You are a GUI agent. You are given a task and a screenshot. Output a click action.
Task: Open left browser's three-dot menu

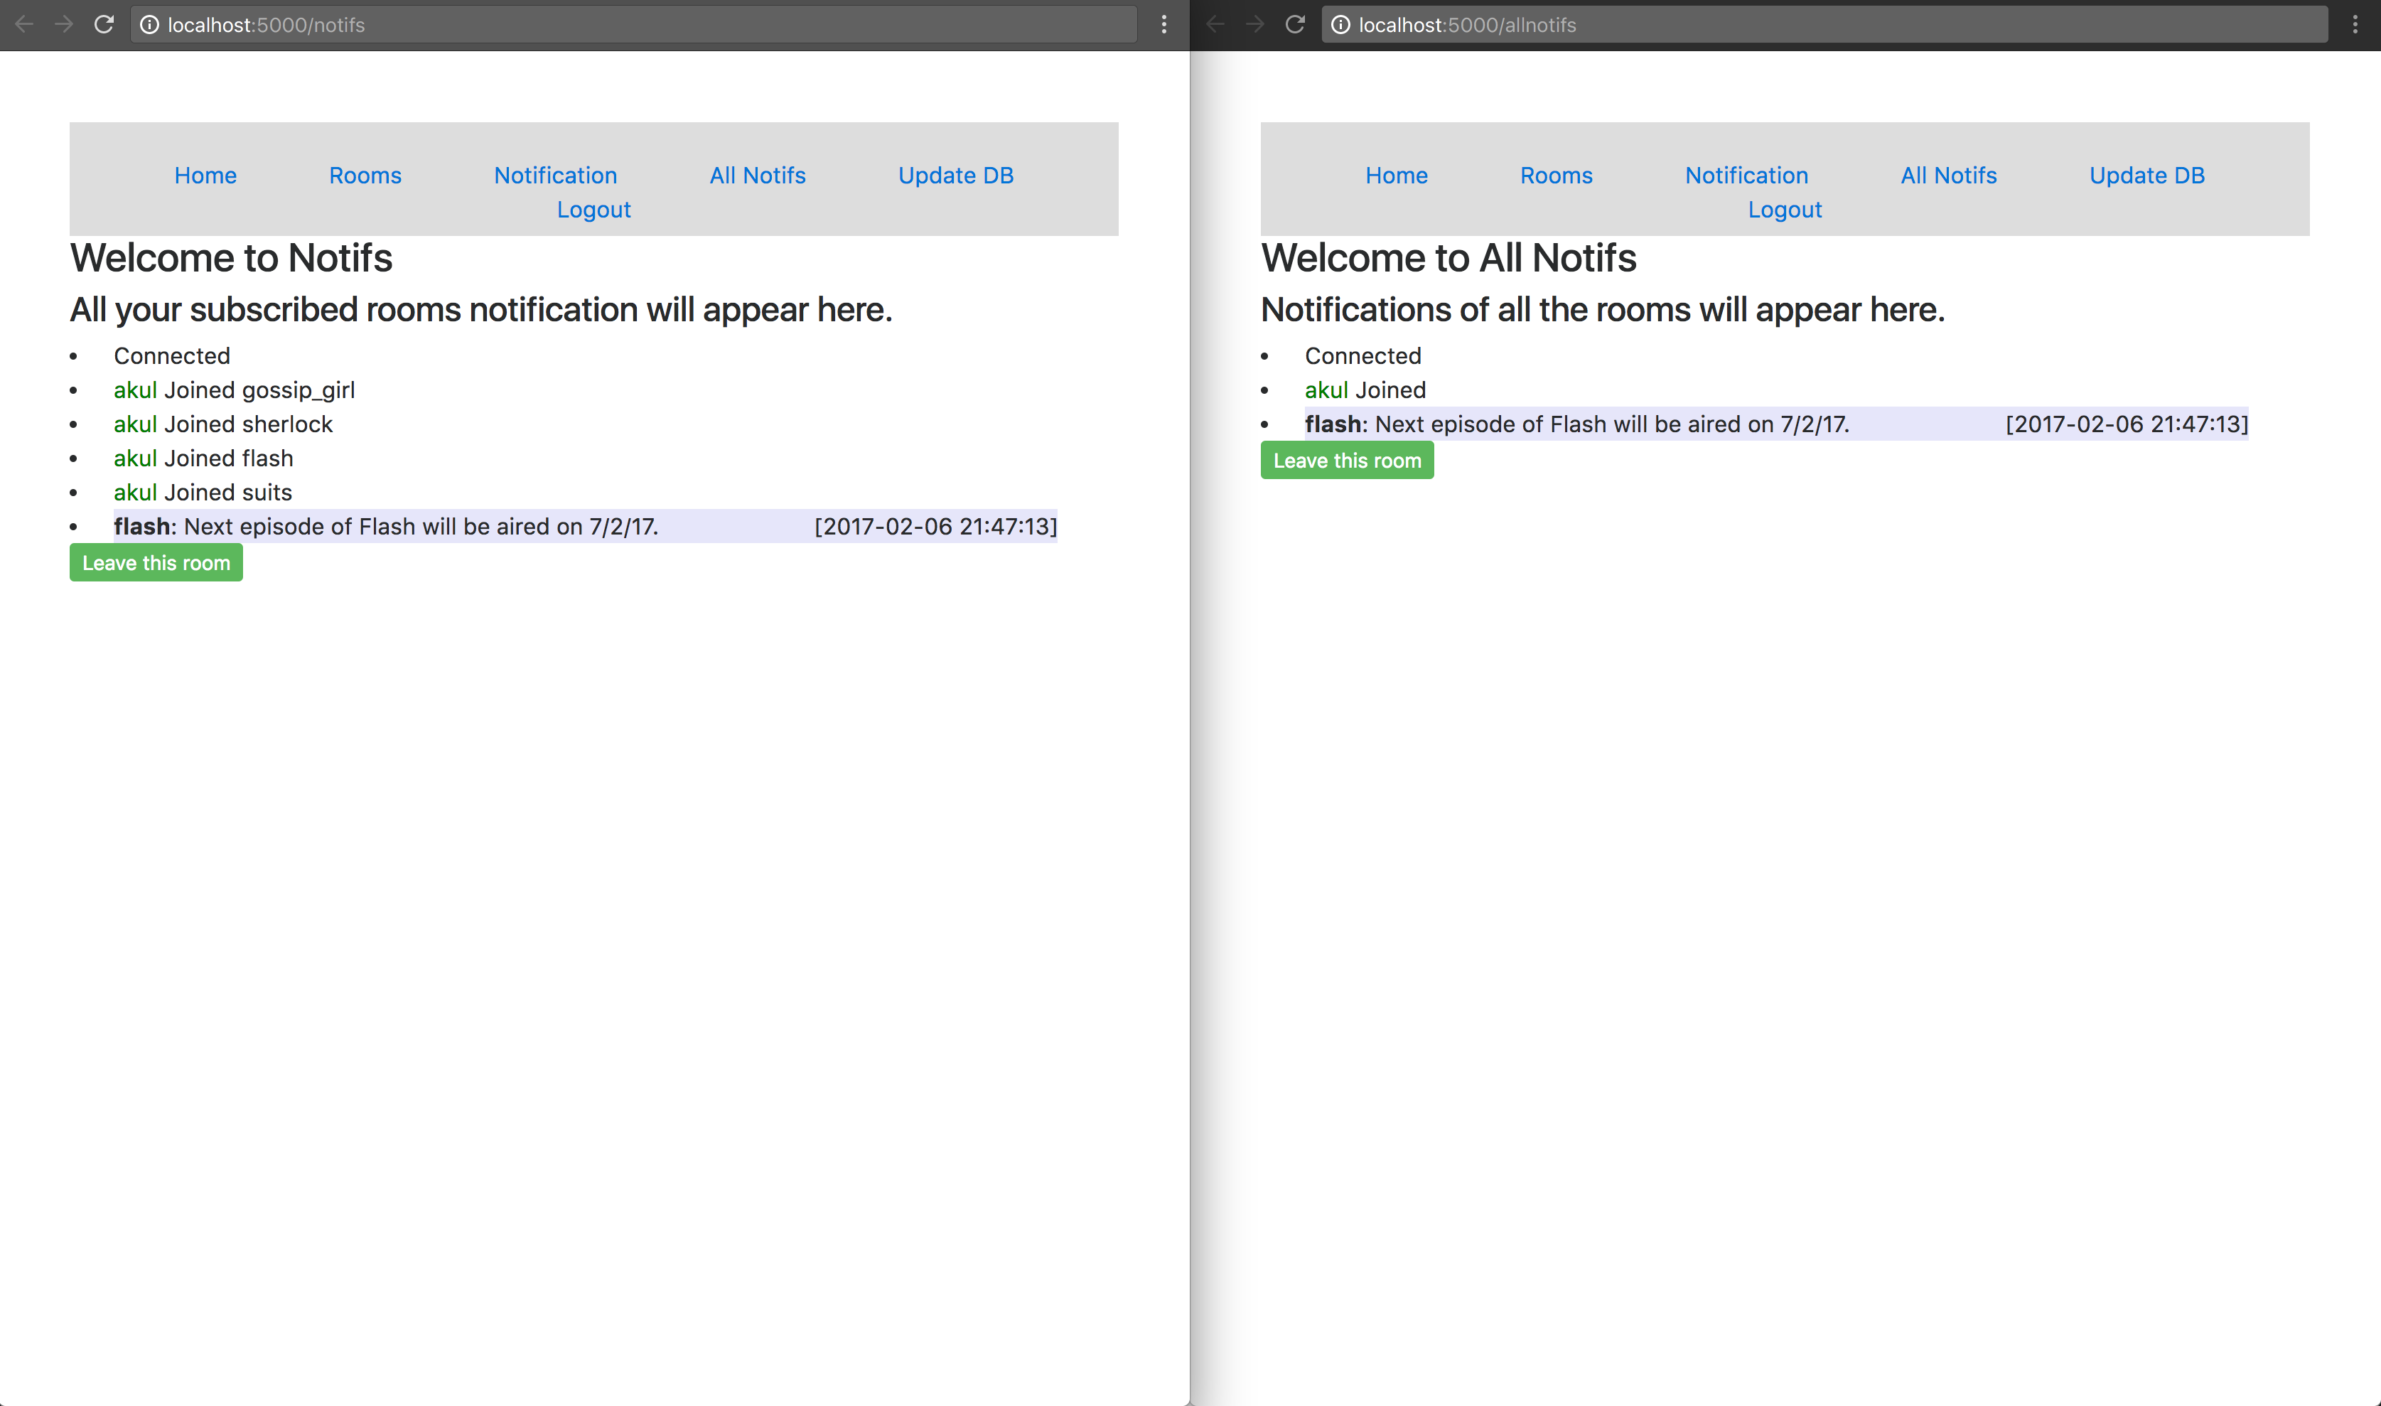pos(1164,25)
